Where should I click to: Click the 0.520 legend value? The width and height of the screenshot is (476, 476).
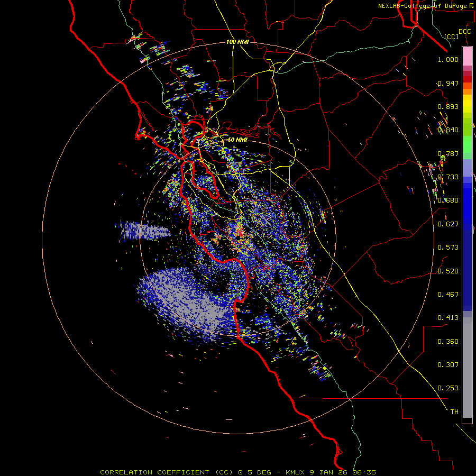[448, 271]
